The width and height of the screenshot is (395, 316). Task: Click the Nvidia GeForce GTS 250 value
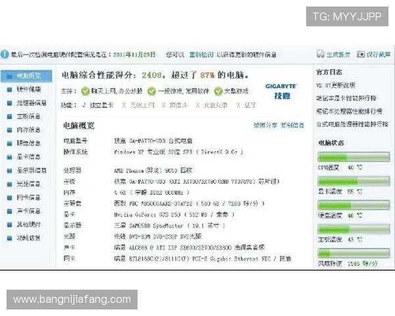coord(174,215)
